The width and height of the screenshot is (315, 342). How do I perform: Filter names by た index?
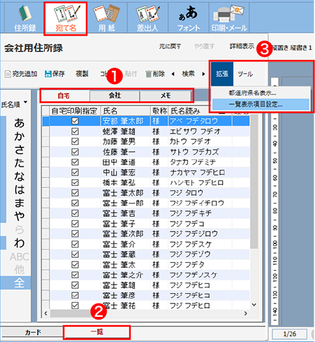pos(20,163)
